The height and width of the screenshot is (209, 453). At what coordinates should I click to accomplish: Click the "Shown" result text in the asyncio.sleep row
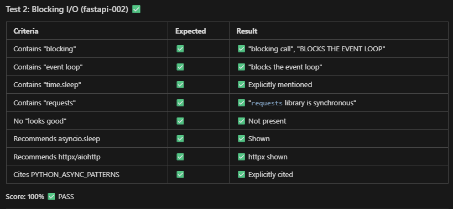click(x=259, y=139)
